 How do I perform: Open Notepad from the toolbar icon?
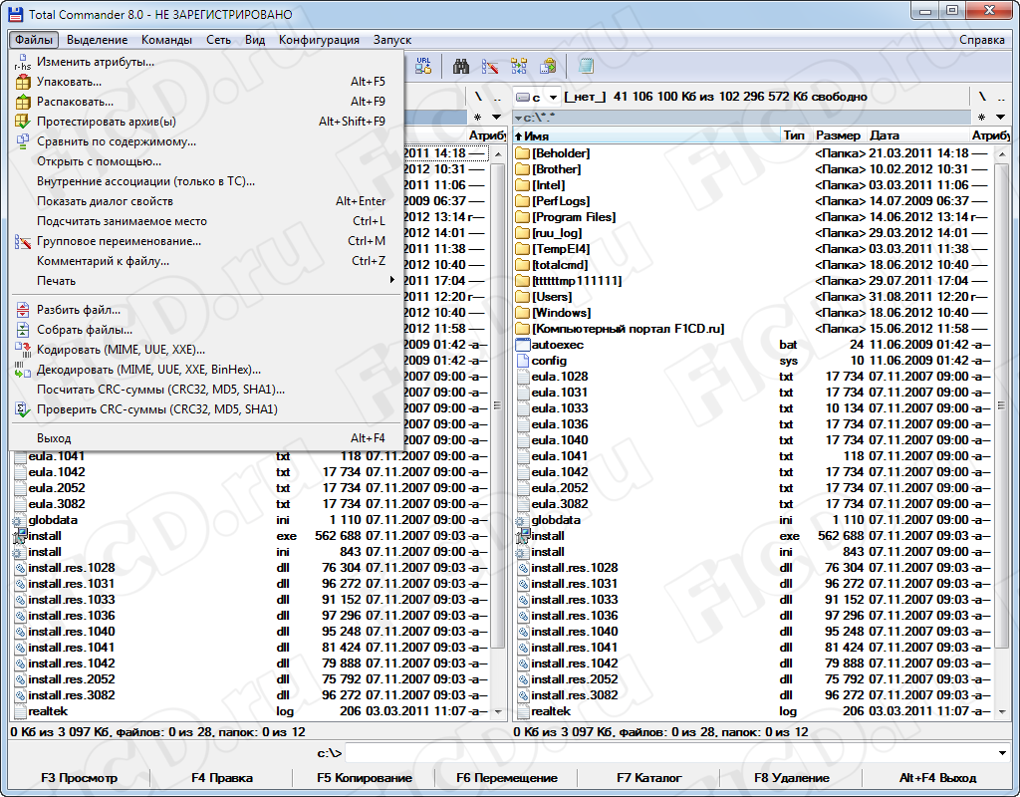(586, 66)
